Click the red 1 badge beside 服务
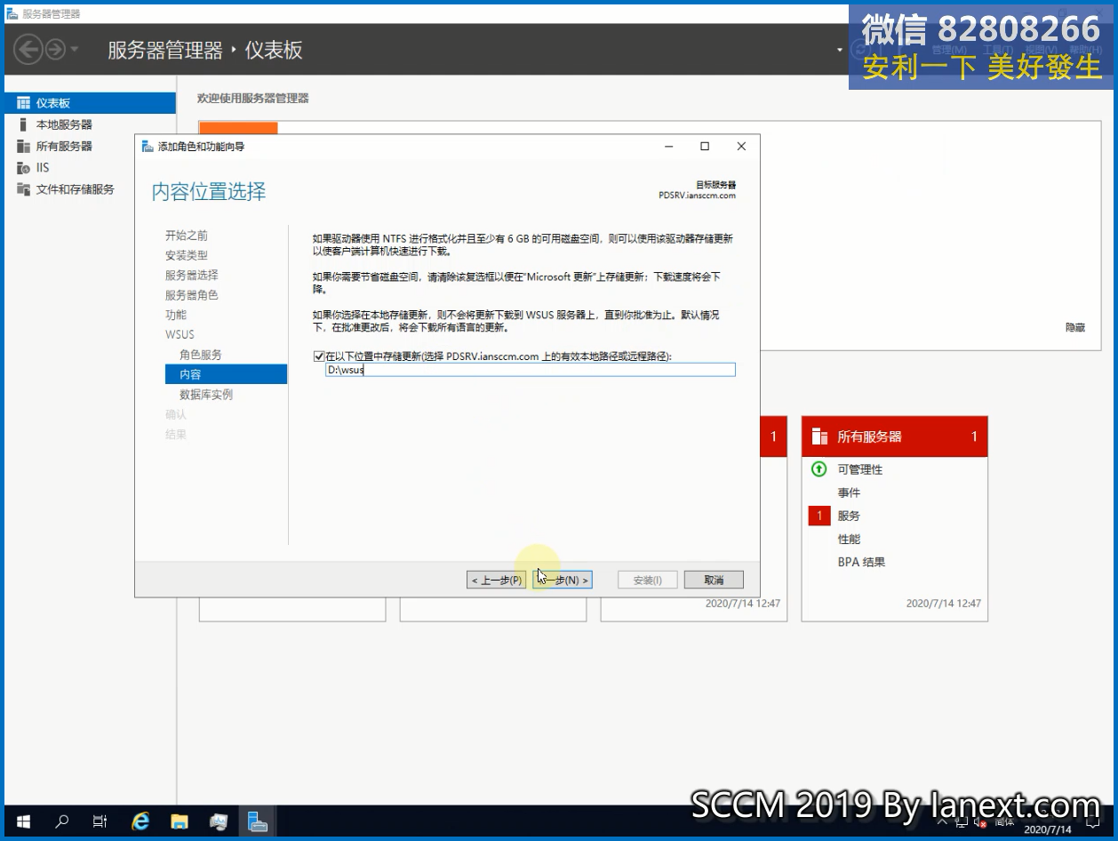This screenshot has width=1118, height=841. [x=819, y=516]
